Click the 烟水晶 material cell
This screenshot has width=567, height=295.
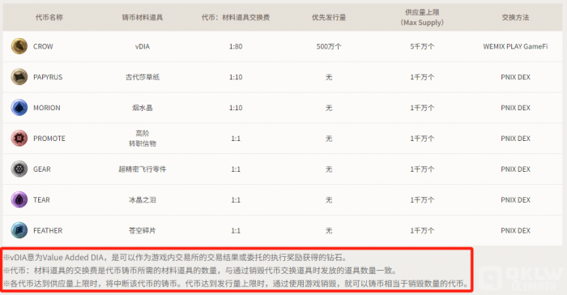(x=142, y=108)
